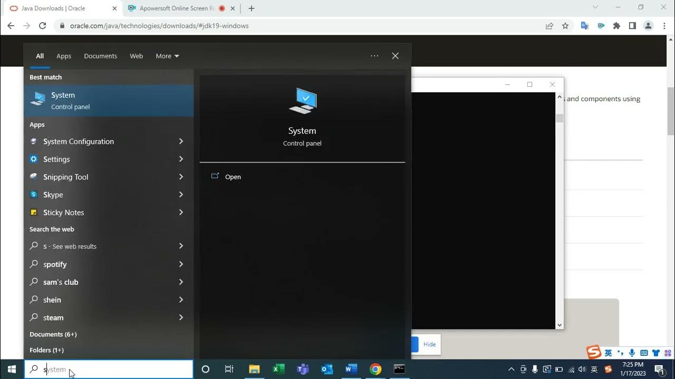
Task: Bookmark this page with star icon
Action: 565,26
